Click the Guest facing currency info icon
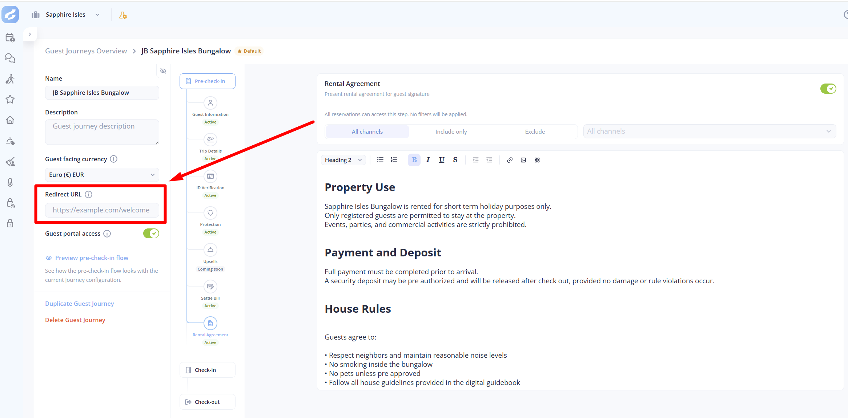Screen dimensions: 848x418 113,159
